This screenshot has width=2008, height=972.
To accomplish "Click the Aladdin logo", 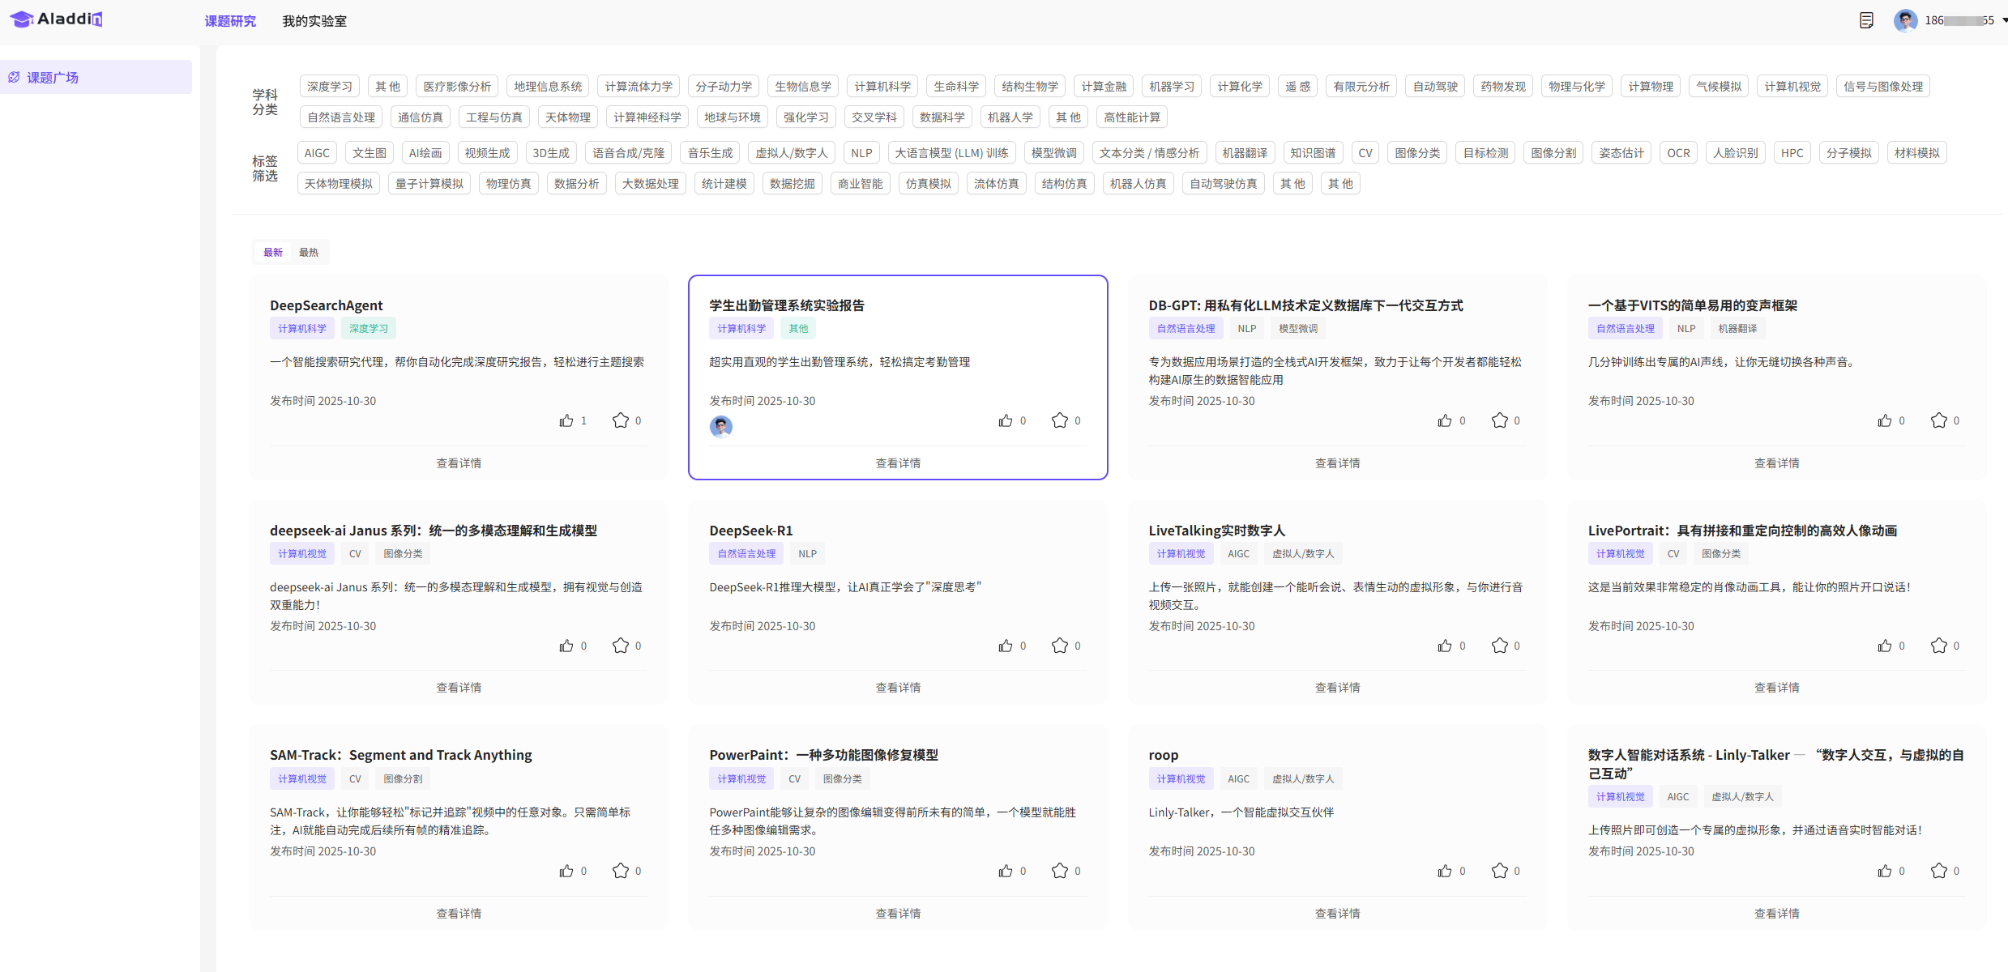I will tap(57, 19).
